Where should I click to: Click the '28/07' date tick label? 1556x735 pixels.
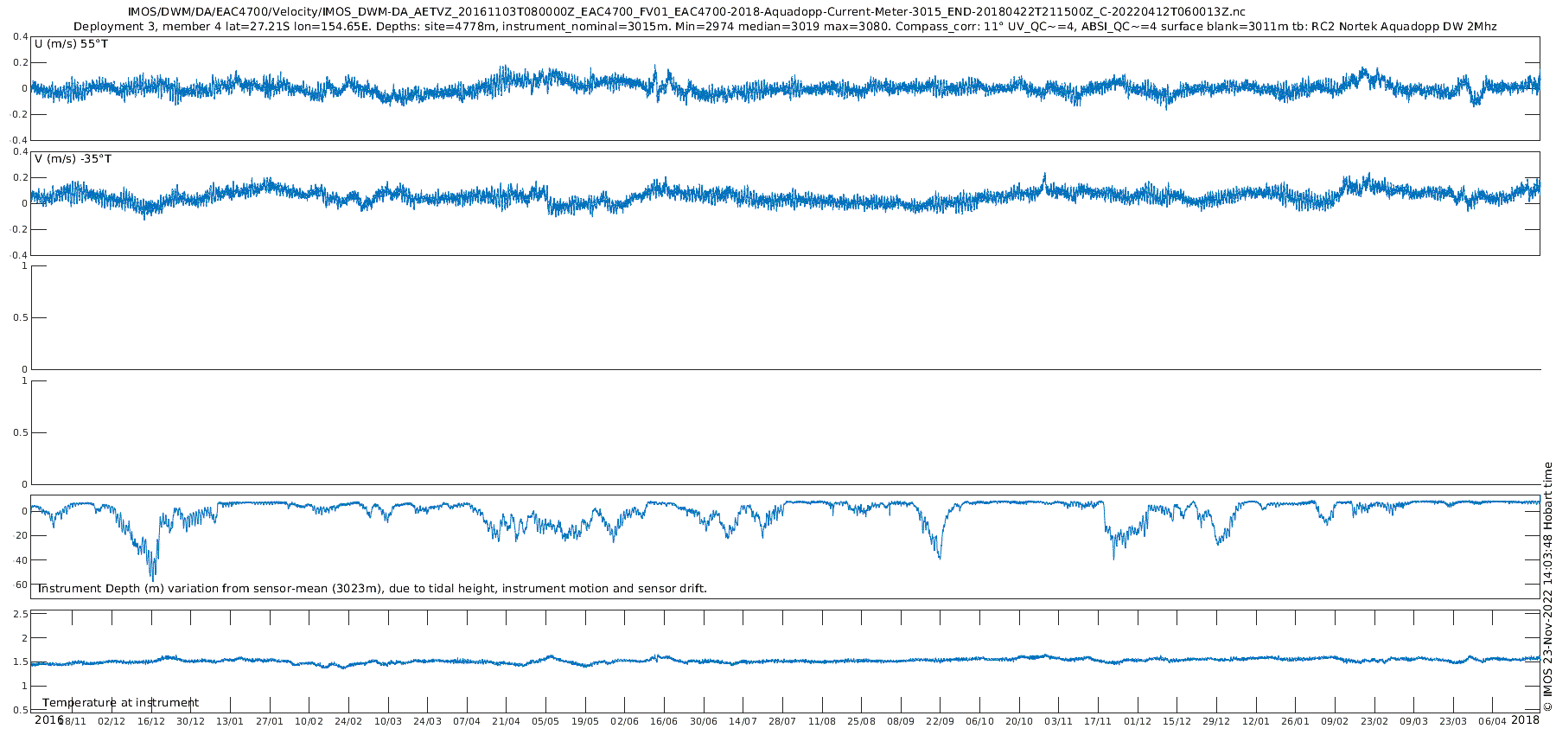point(782,722)
